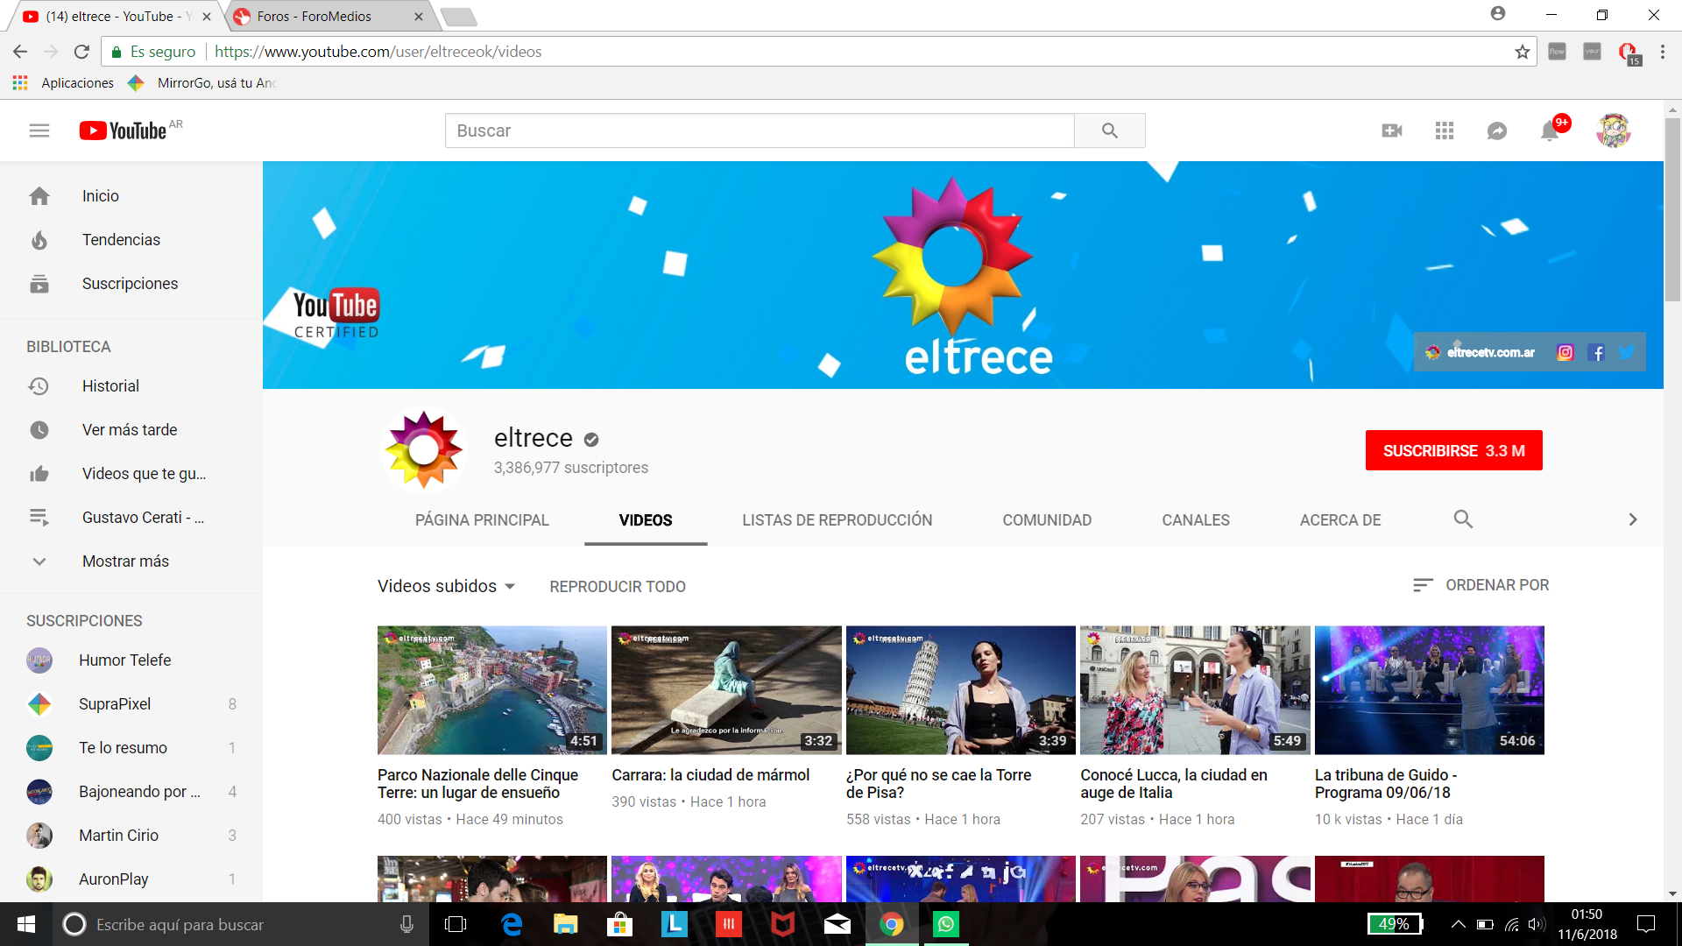
Task: Search within the channel magnifier icon
Action: pyautogui.click(x=1463, y=519)
